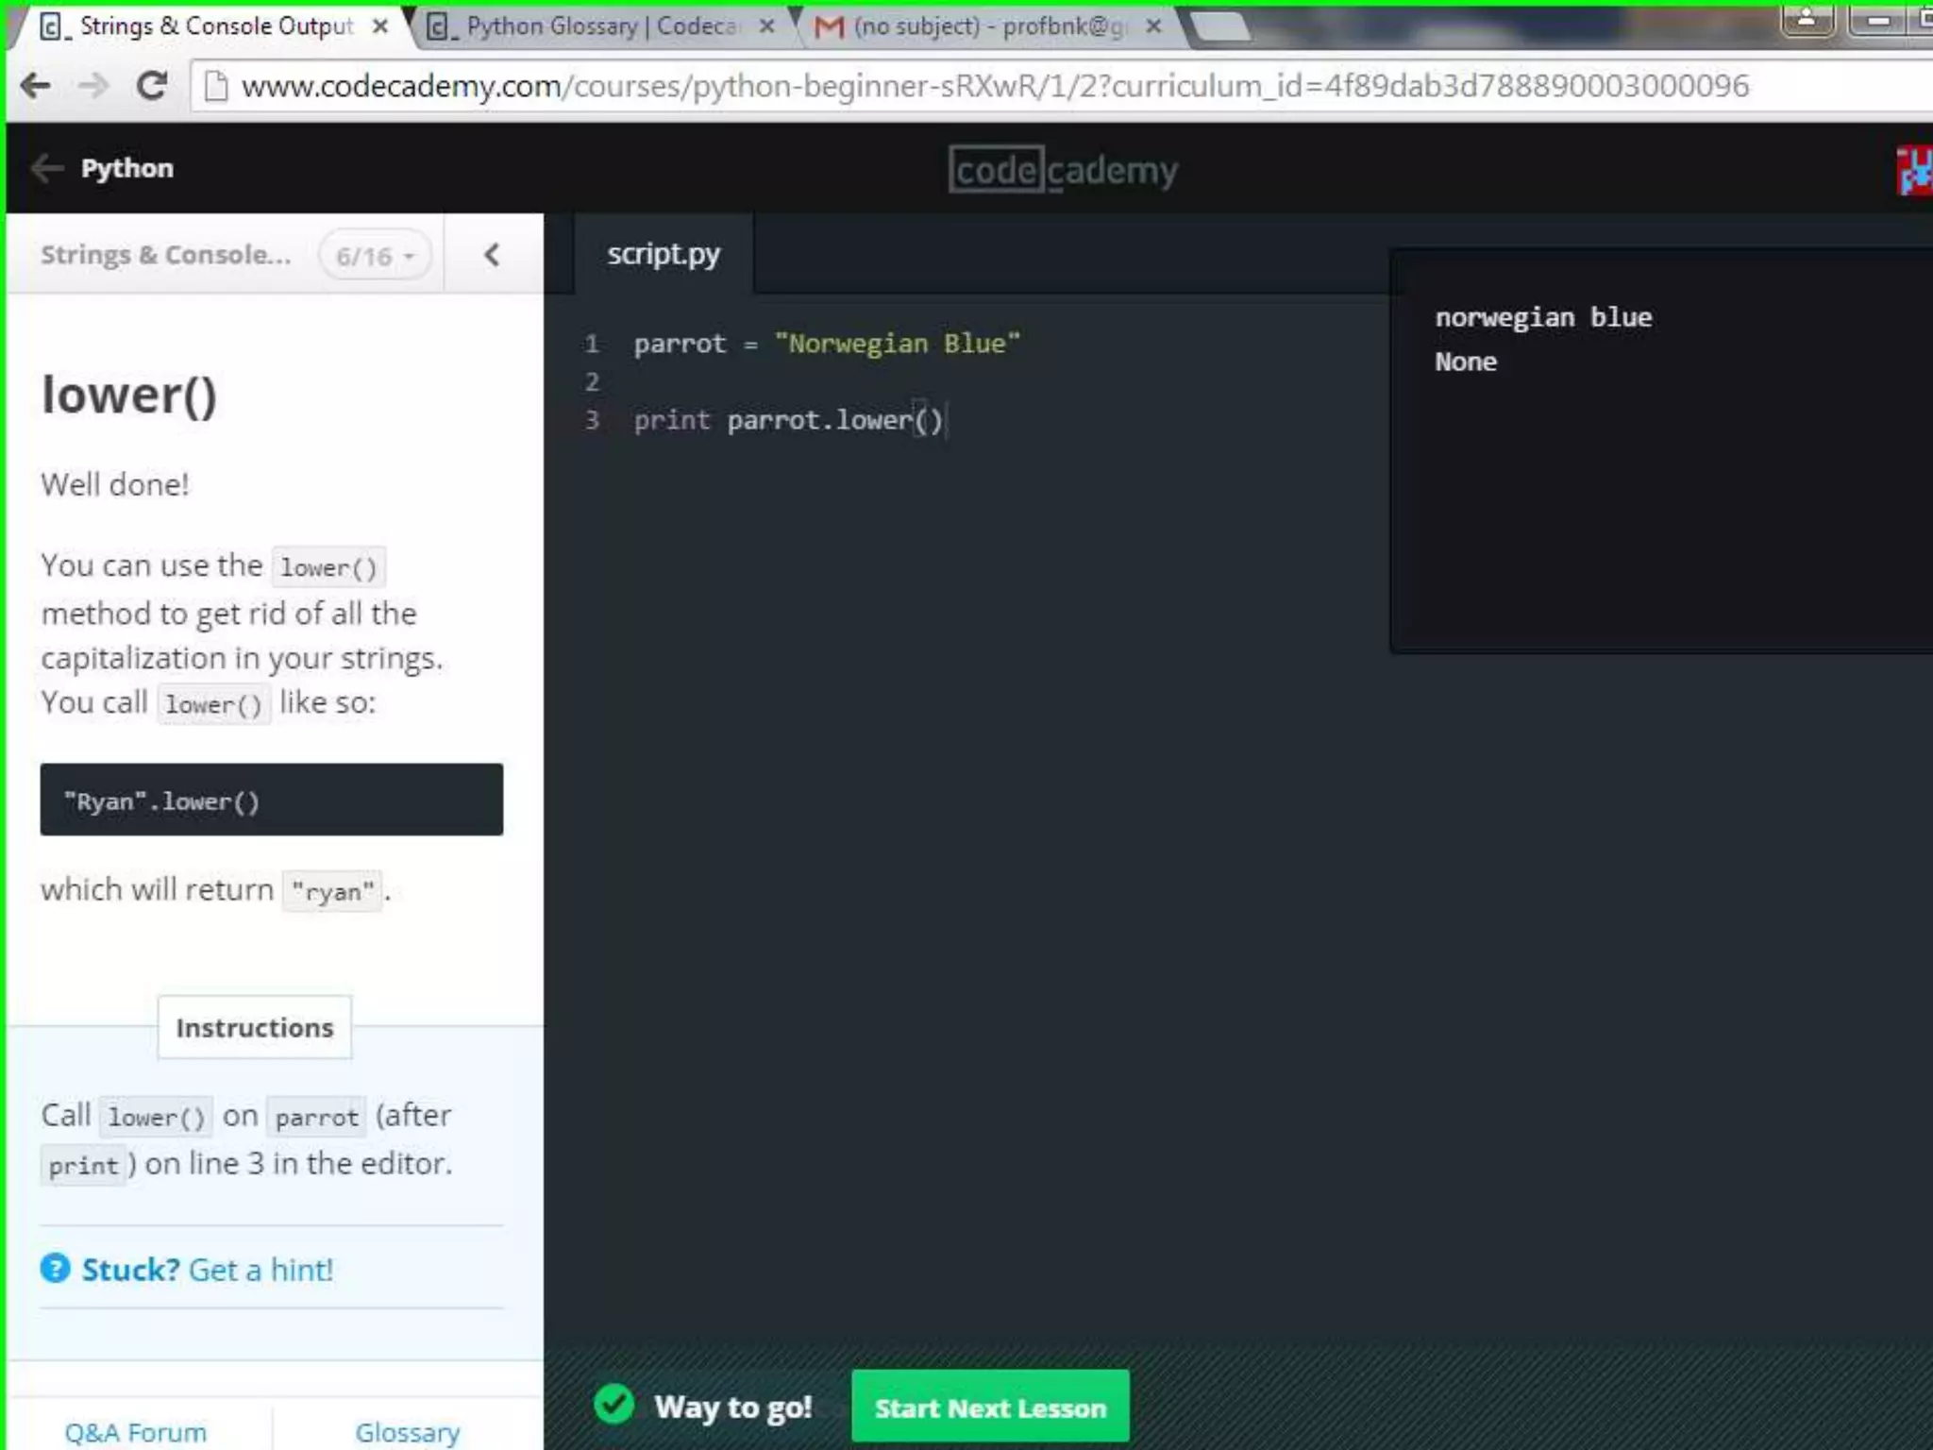Click the Codecademy logo
Image resolution: width=1933 pixels, height=1450 pixels.
[1063, 170]
